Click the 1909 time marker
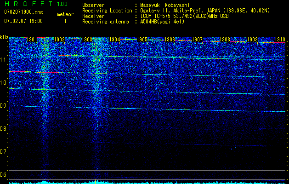289x184 pixels. coord(253,40)
